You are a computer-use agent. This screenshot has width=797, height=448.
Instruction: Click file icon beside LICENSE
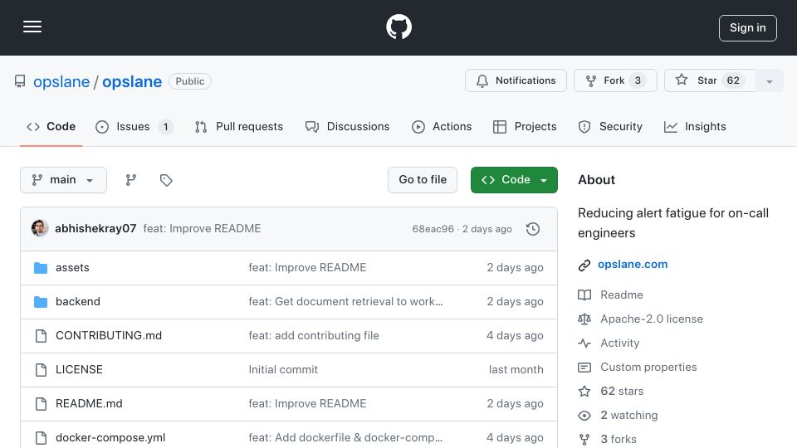(41, 370)
